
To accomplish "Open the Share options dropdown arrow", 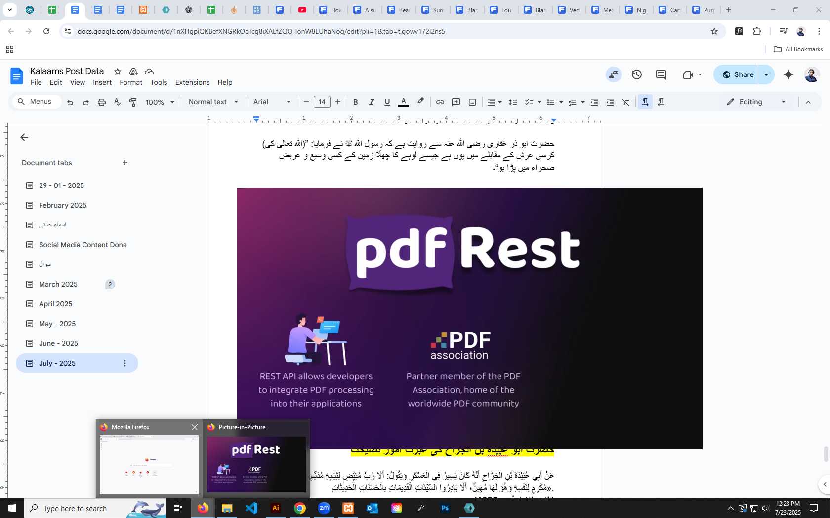I will tap(766, 74).
